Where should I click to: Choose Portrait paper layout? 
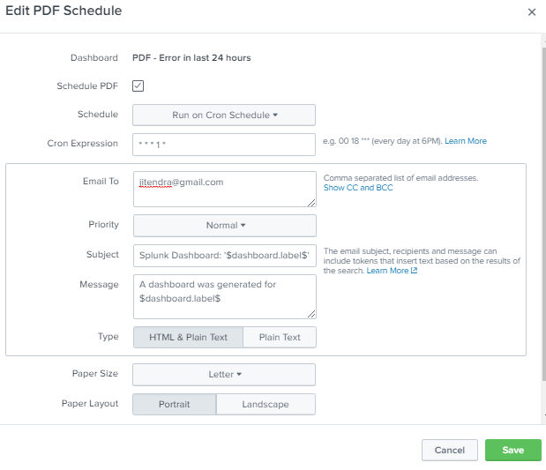coord(174,405)
